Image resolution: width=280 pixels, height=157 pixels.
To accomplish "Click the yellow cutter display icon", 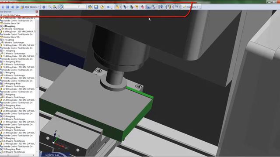I will coord(169,7).
